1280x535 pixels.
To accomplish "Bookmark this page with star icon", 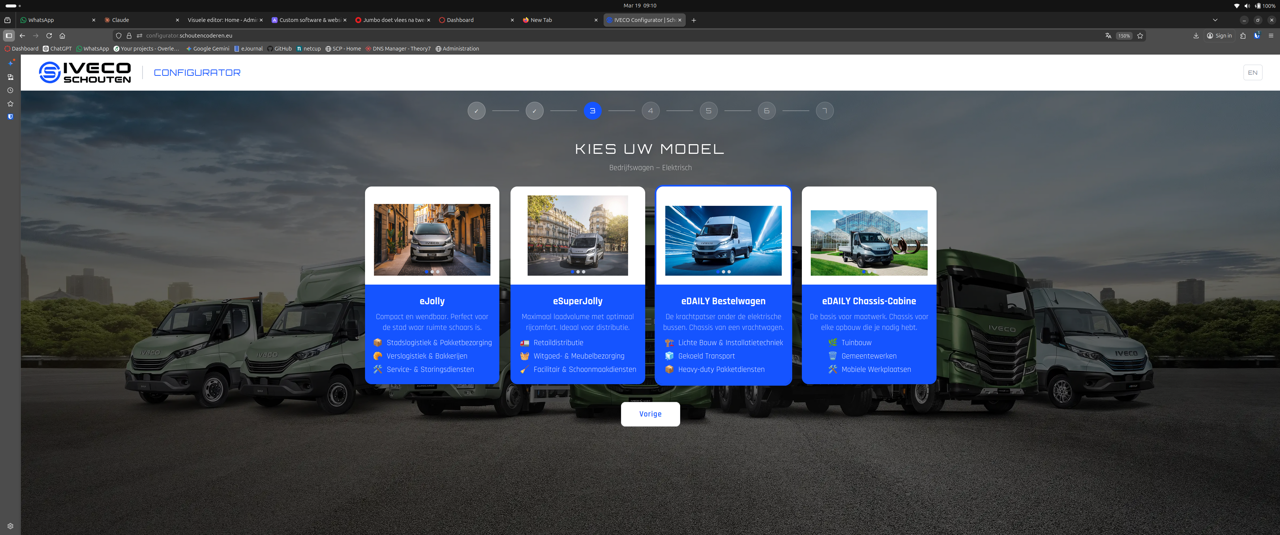I will coord(1140,36).
